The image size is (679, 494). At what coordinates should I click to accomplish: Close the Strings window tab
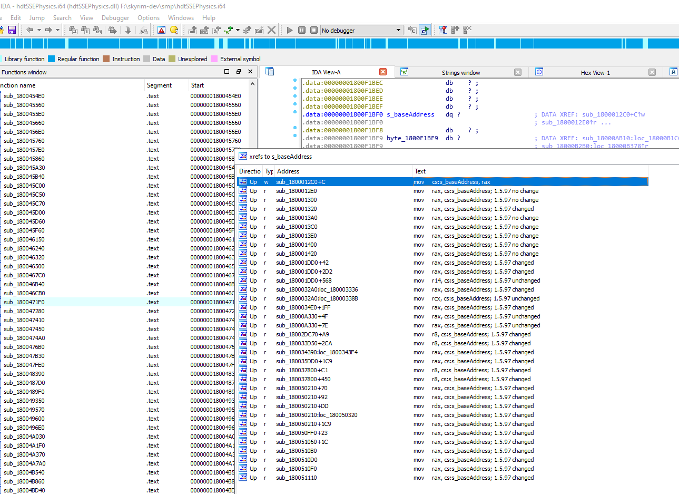[518, 72]
